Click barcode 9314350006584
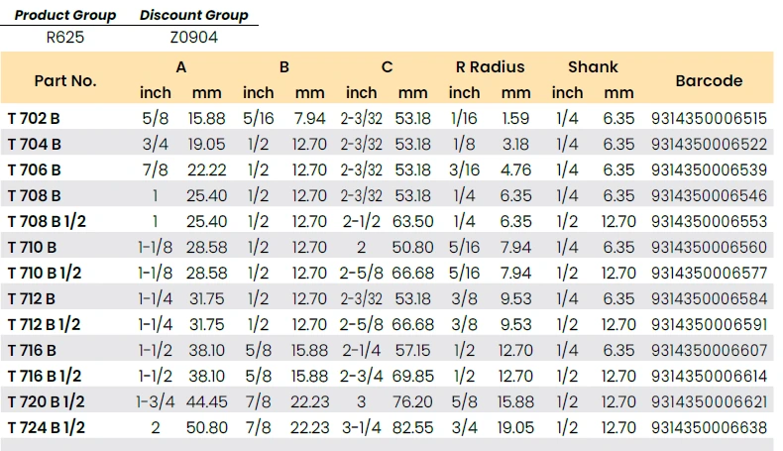The image size is (783, 451). coord(709,298)
